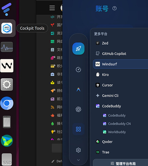Open the orange rocket 扬帆 item in background menu

pyautogui.click(x=56, y=91)
